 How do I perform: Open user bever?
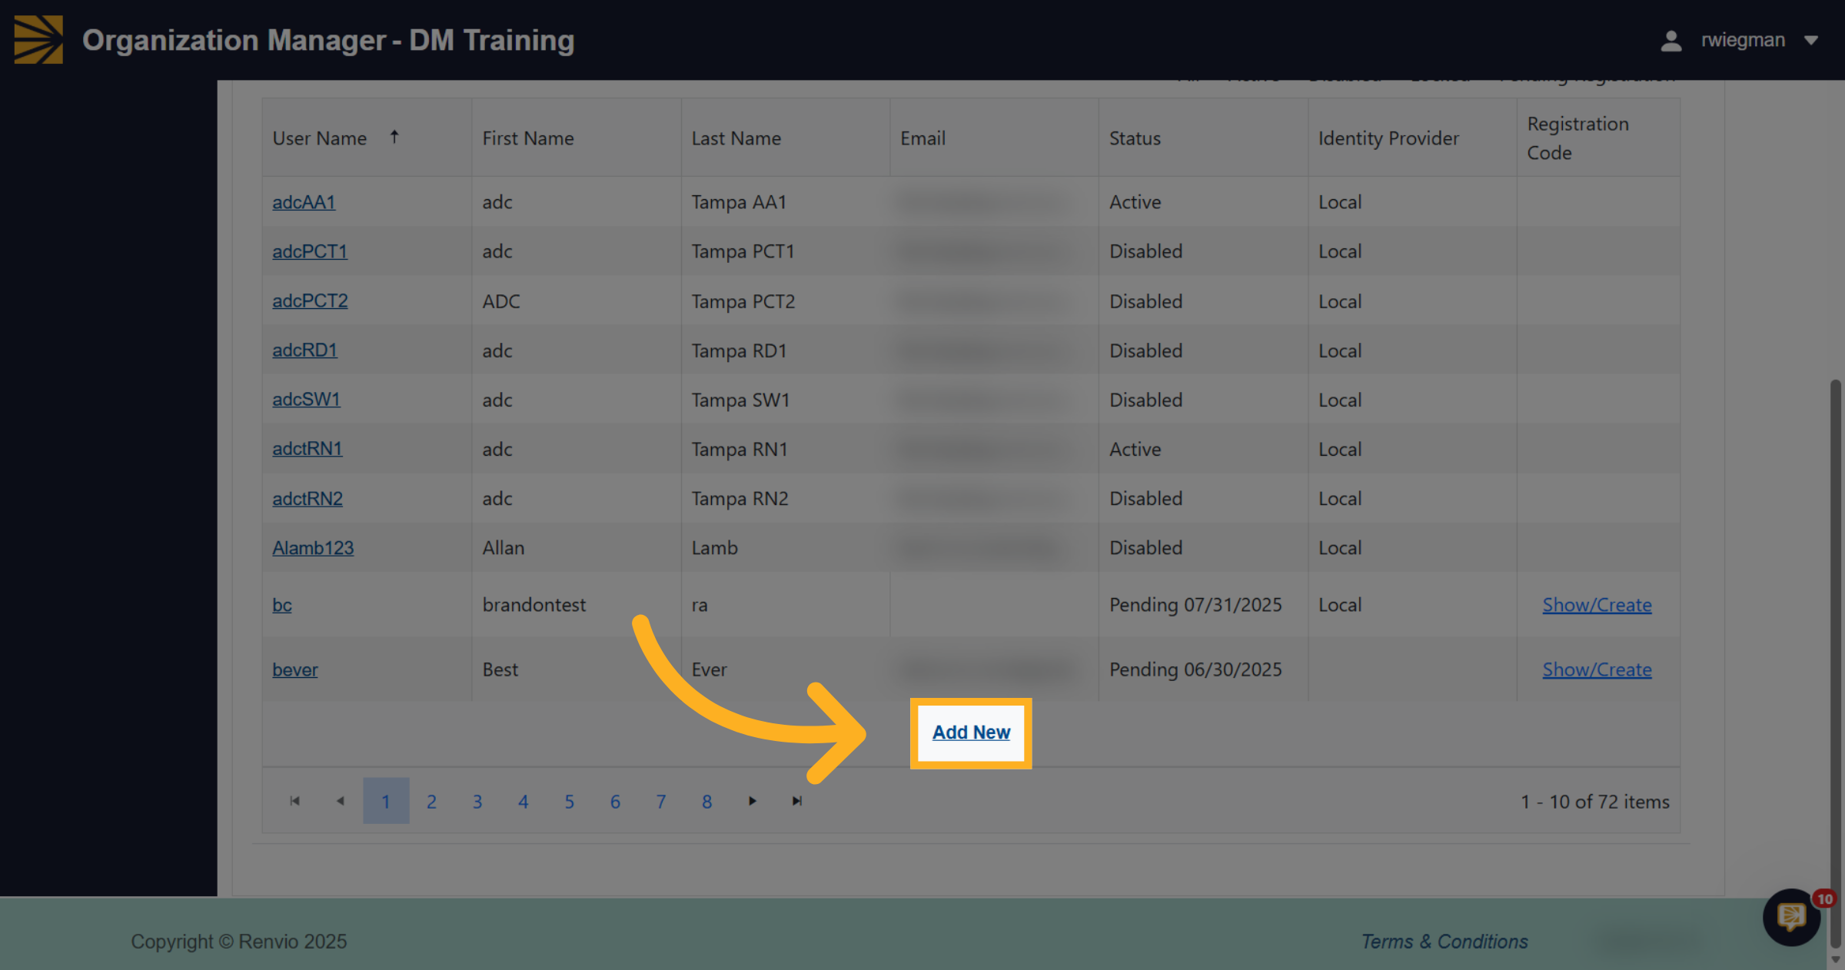pos(295,669)
